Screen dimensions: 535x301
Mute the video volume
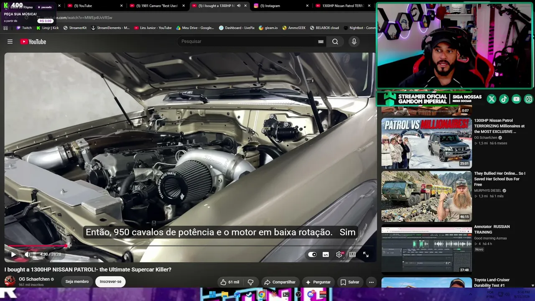pos(27,254)
